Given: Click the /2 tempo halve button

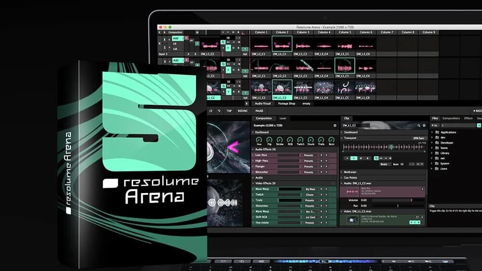Looking at the screenshot, I should (x=211, y=111).
